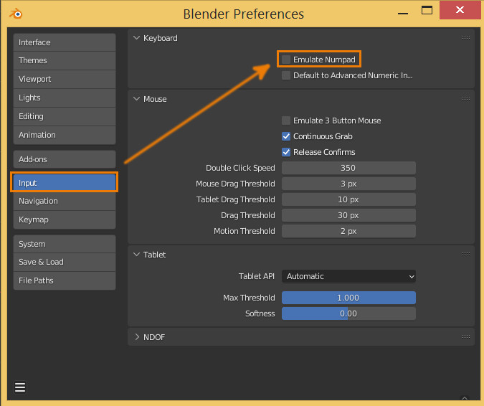Click the Tablet panel drag grip icon
Screen dimensions: 484x406
click(466, 254)
